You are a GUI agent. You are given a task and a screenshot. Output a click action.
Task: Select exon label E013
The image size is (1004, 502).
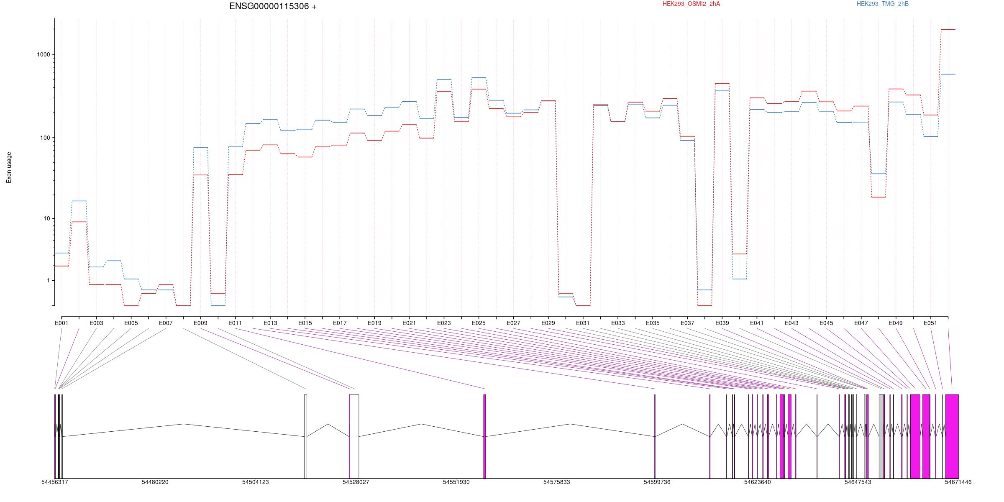(x=270, y=323)
